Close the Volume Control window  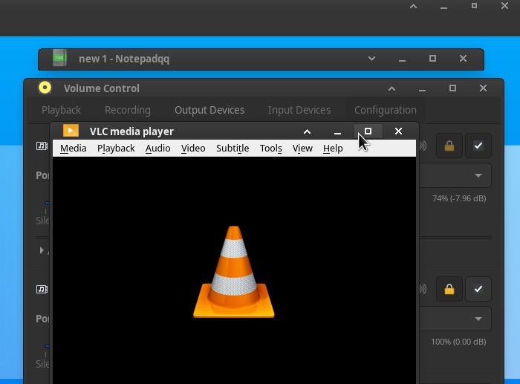[x=483, y=88]
